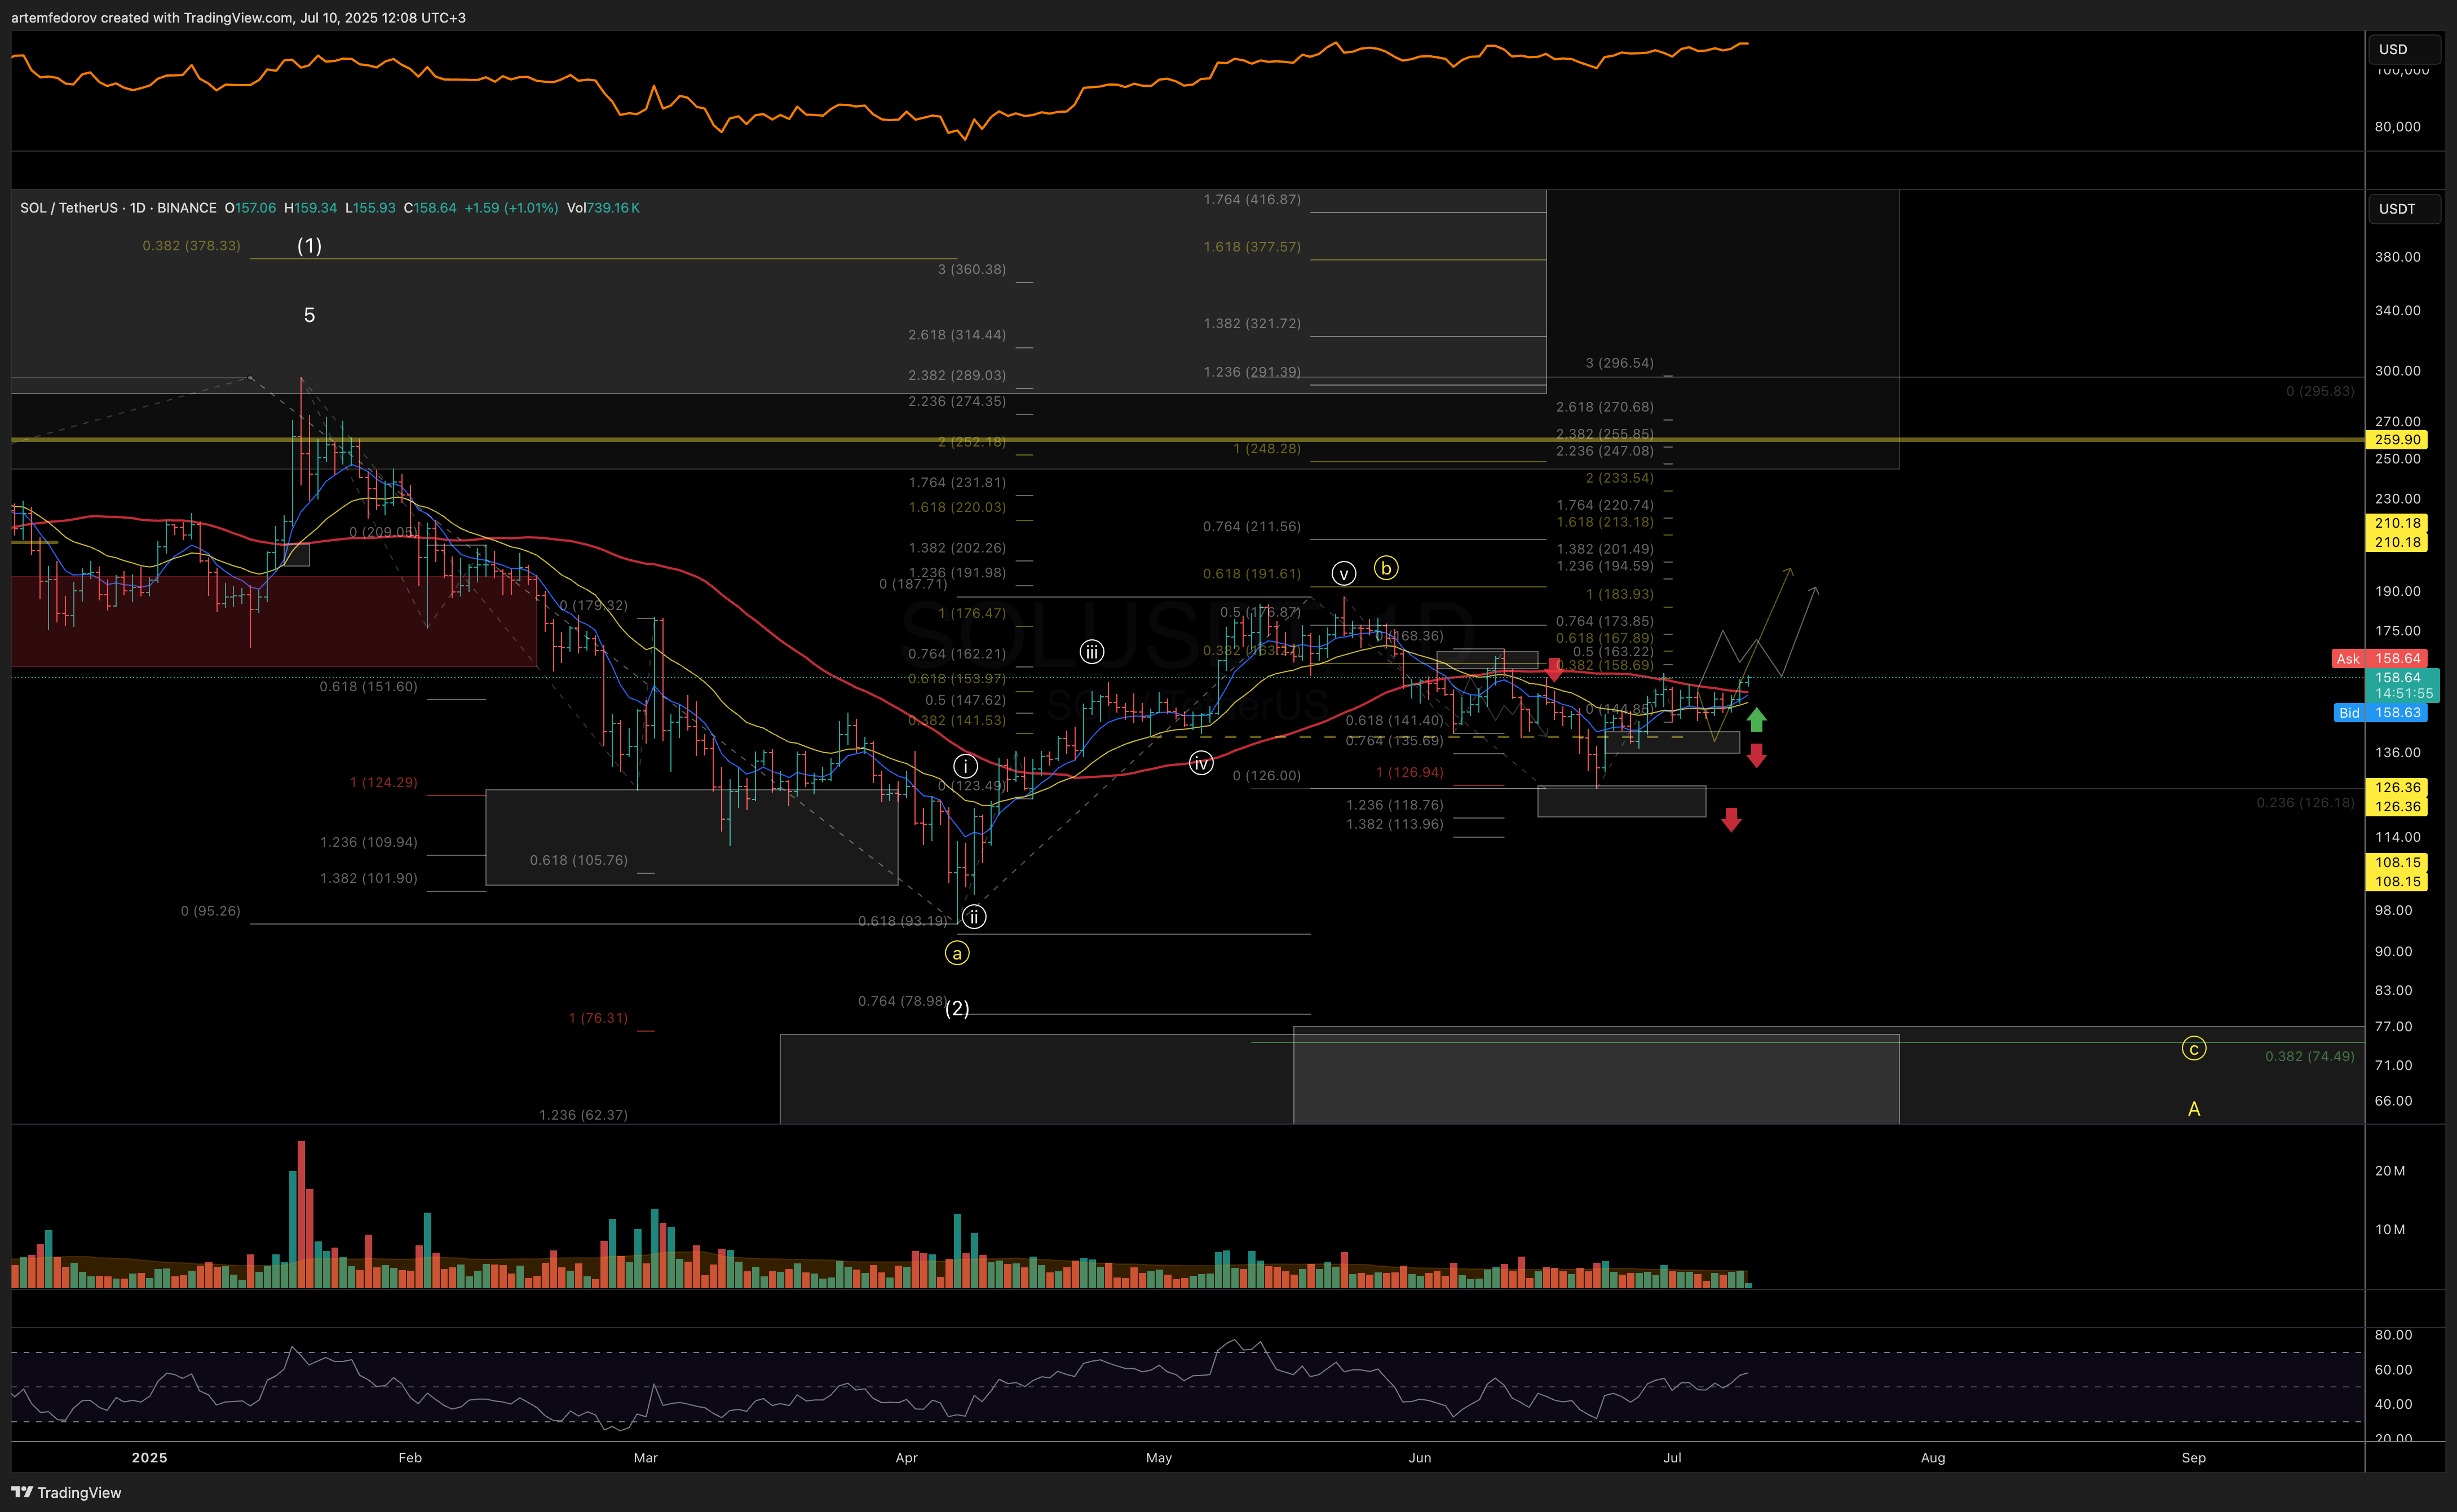Screen dimensions: 2457x1512
Task: Select the circled 'v' wave label
Action: click(1344, 573)
